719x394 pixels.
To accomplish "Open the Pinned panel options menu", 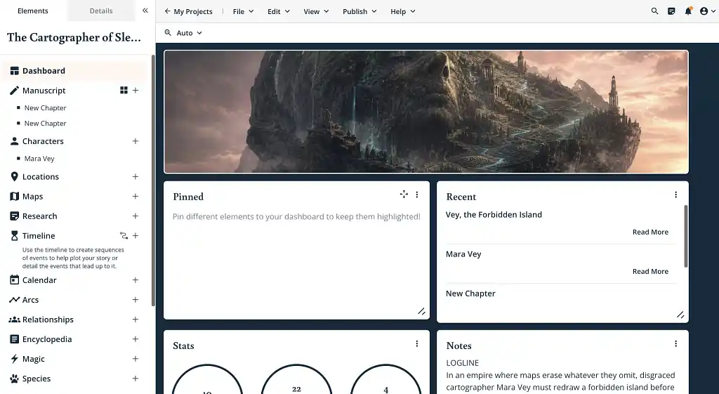I will (x=417, y=195).
